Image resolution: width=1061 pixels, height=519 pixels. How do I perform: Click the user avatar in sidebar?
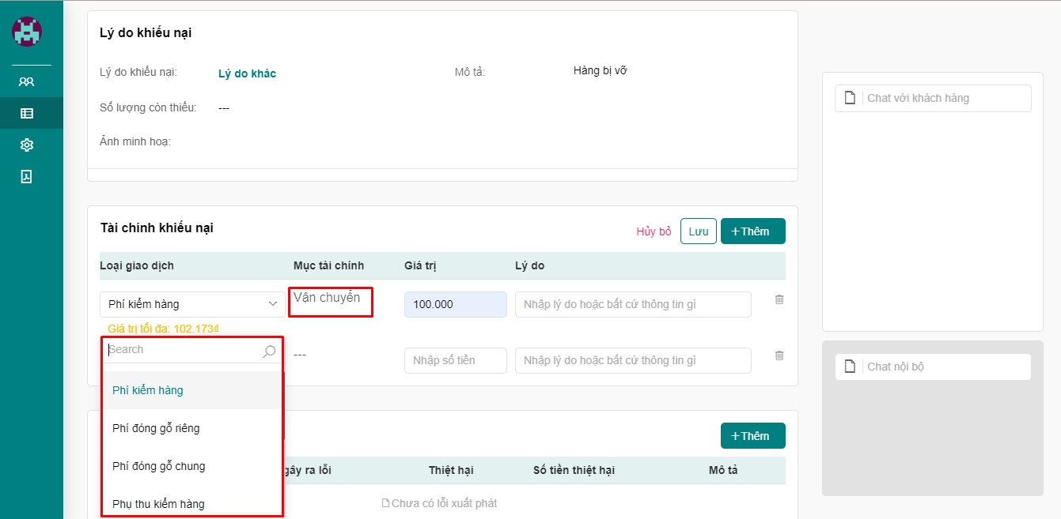[27, 32]
